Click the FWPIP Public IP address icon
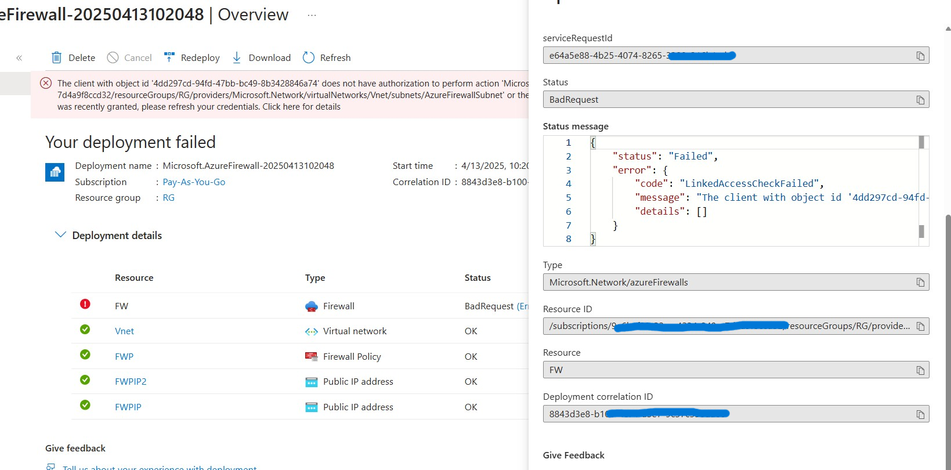951x470 pixels. (312, 407)
